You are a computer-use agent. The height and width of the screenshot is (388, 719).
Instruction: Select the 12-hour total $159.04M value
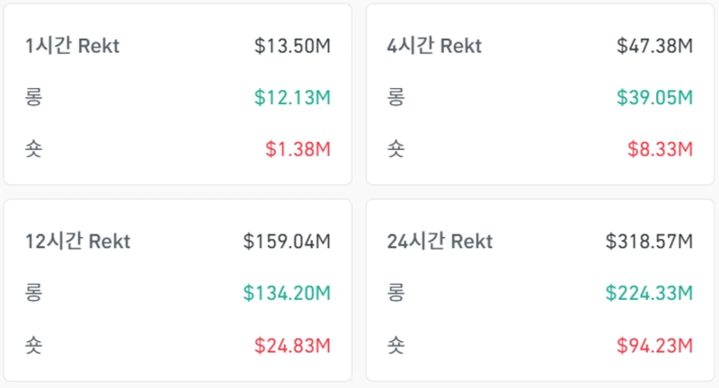[x=287, y=242]
